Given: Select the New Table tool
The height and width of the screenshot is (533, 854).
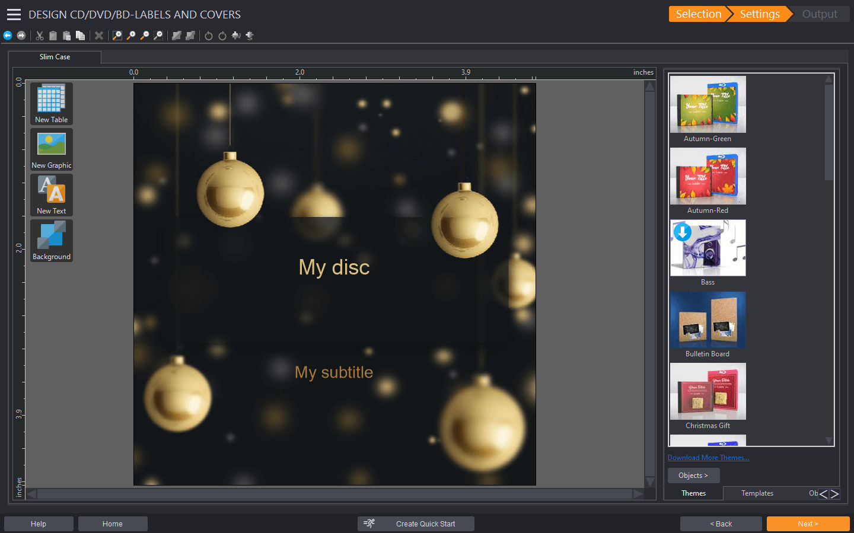Looking at the screenshot, I should click(x=51, y=103).
